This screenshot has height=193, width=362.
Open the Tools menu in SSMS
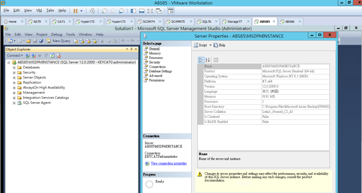(x=70, y=34)
